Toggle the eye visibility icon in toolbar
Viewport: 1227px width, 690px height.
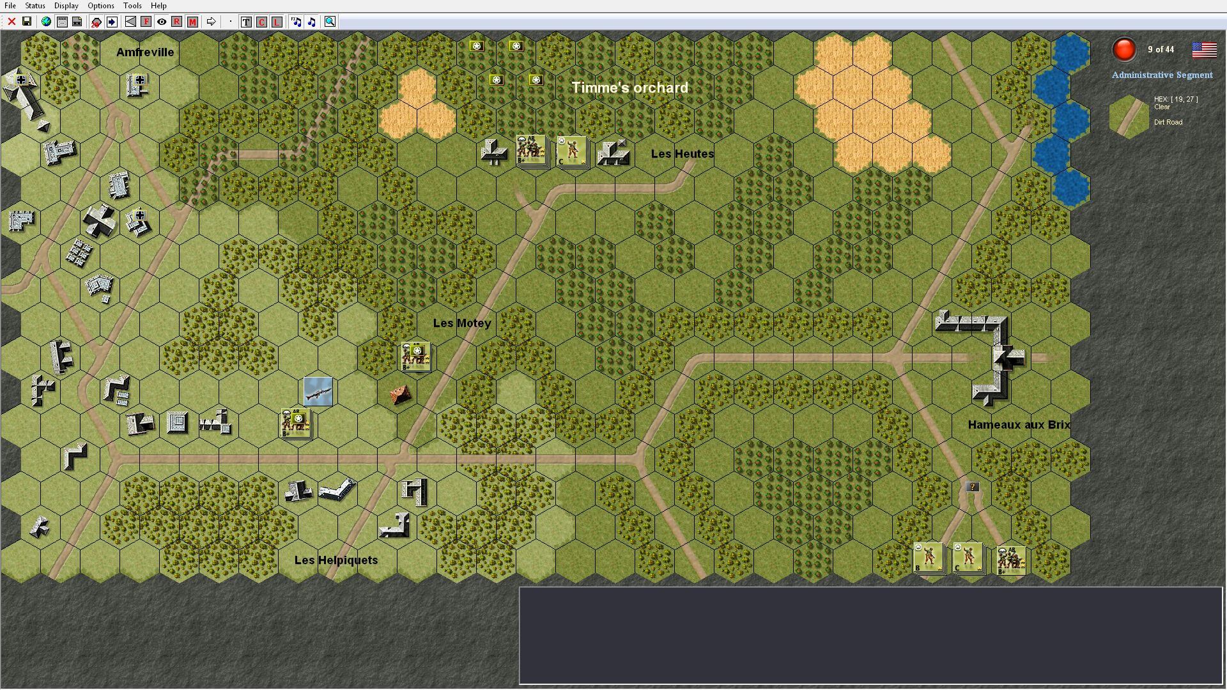click(162, 22)
